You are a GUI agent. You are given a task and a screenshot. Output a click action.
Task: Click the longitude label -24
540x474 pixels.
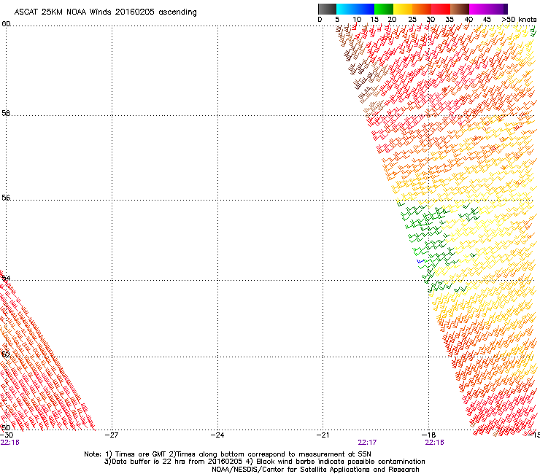click(x=217, y=435)
